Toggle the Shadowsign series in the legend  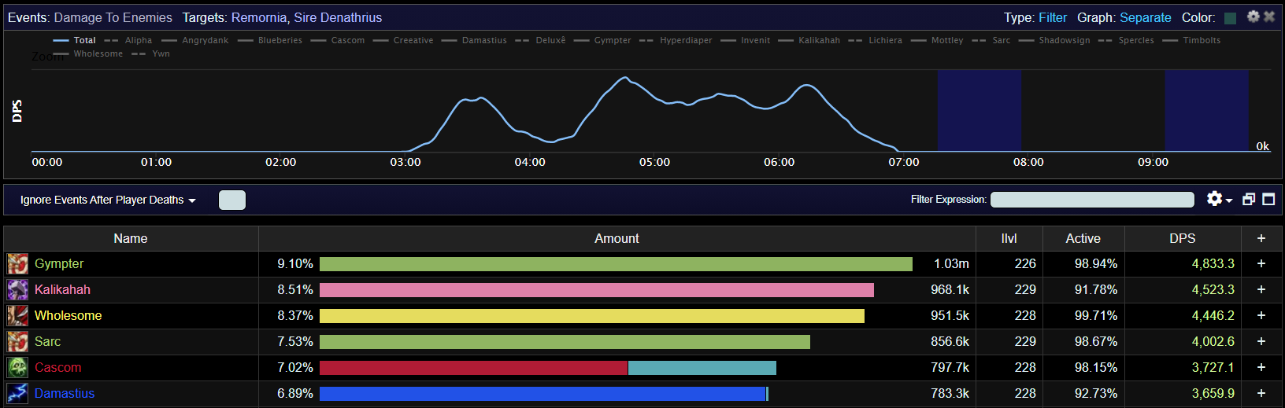point(1054,40)
